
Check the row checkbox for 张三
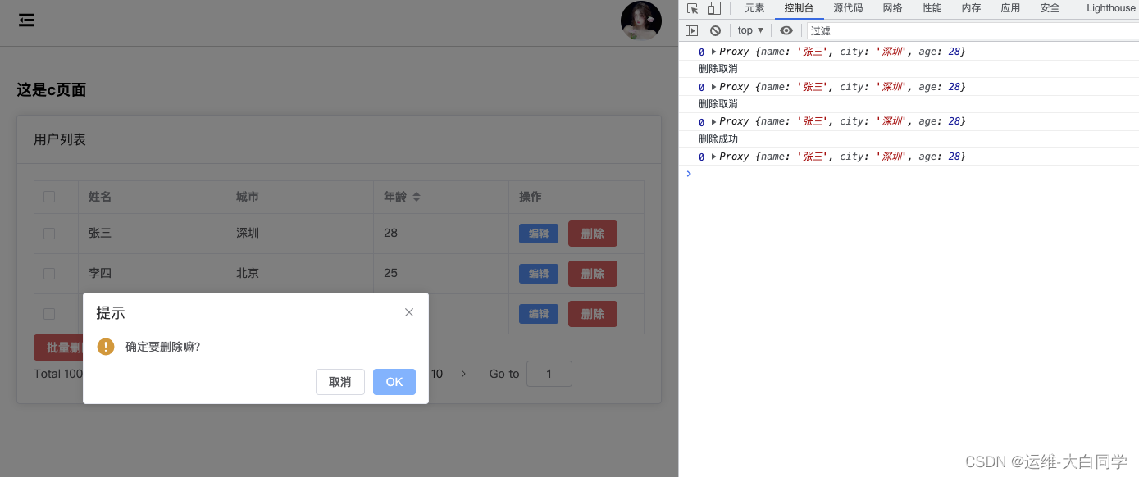[49, 234]
